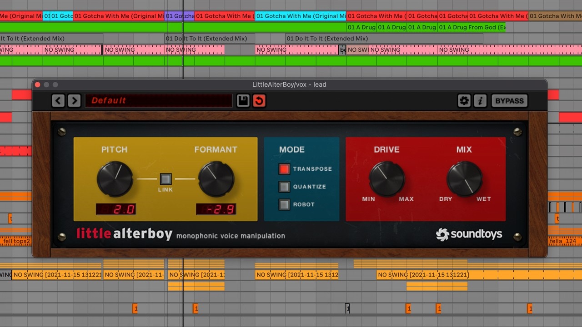Load the previous preset with the left arrow
This screenshot has height=327, width=582.
[58, 101]
